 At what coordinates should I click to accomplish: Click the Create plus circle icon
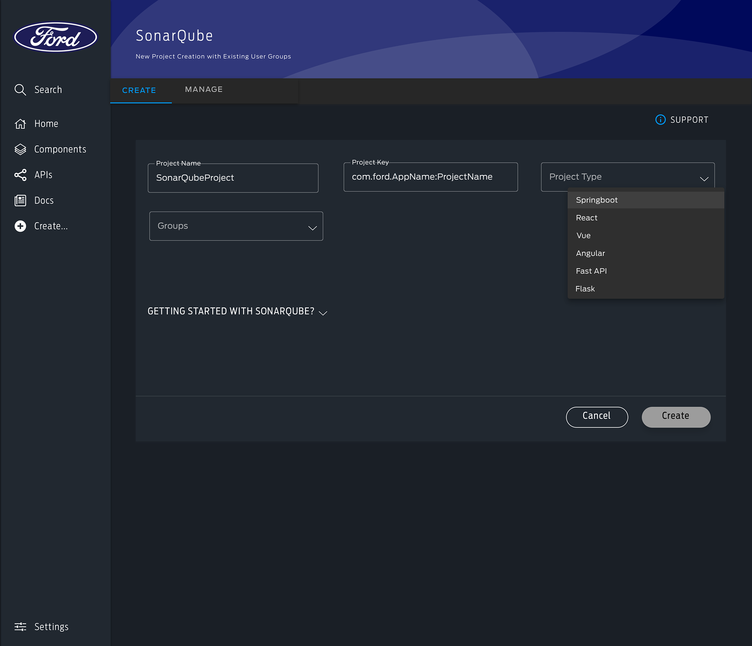[20, 226]
